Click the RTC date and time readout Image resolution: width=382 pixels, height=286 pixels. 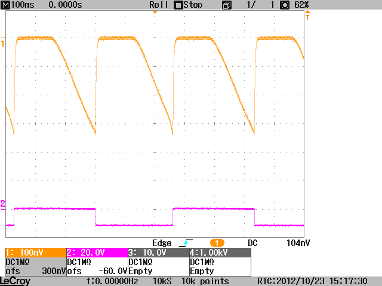coord(312,281)
